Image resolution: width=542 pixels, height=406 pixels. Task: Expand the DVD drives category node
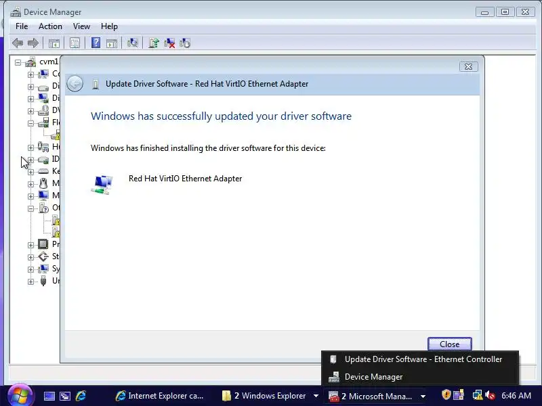click(x=30, y=111)
